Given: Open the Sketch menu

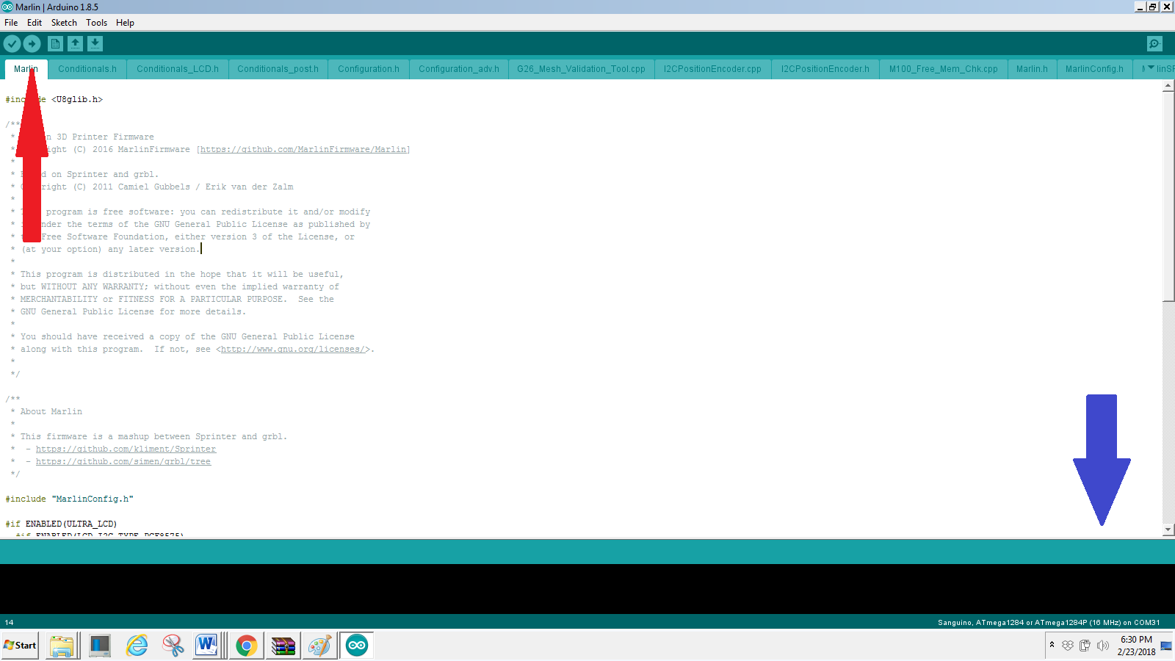Looking at the screenshot, I should [64, 23].
